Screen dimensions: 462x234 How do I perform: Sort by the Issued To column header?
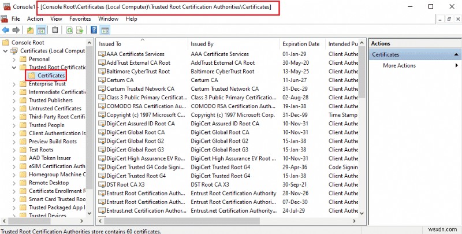pos(142,44)
